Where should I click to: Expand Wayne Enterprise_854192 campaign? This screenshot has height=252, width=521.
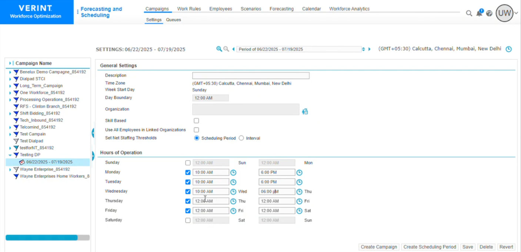coord(10,170)
